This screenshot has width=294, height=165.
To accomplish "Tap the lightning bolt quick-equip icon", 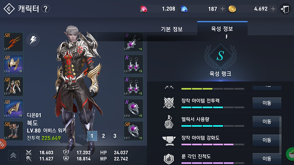I will click(33, 40).
